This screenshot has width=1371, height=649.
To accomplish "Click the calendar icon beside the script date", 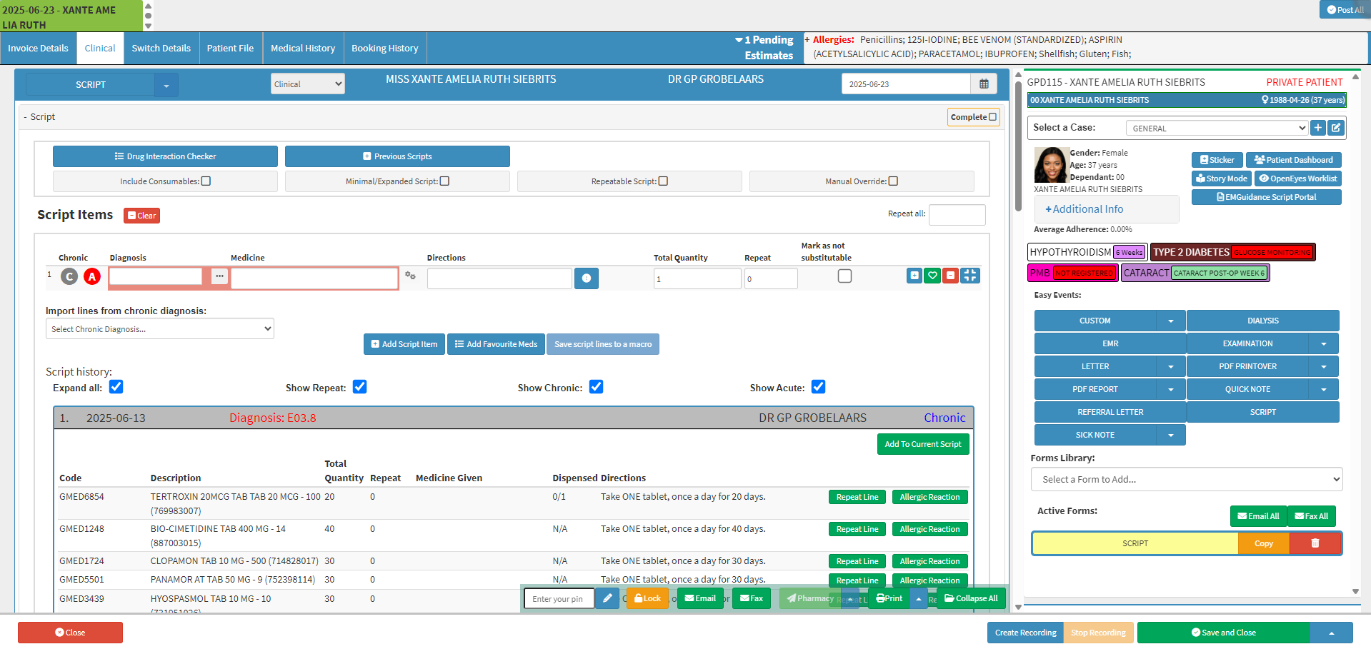I will point(984,84).
